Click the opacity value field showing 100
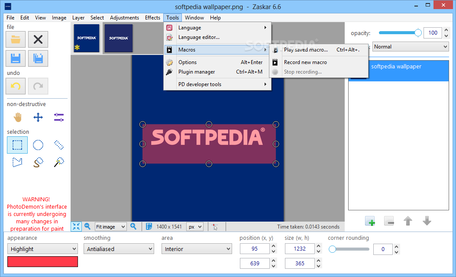Screen dimensions: 456x277 pyautogui.click(x=433, y=33)
